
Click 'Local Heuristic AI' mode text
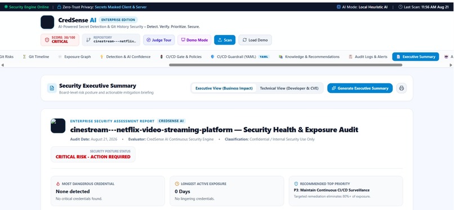pyautogui.click(x=373, y=7)
